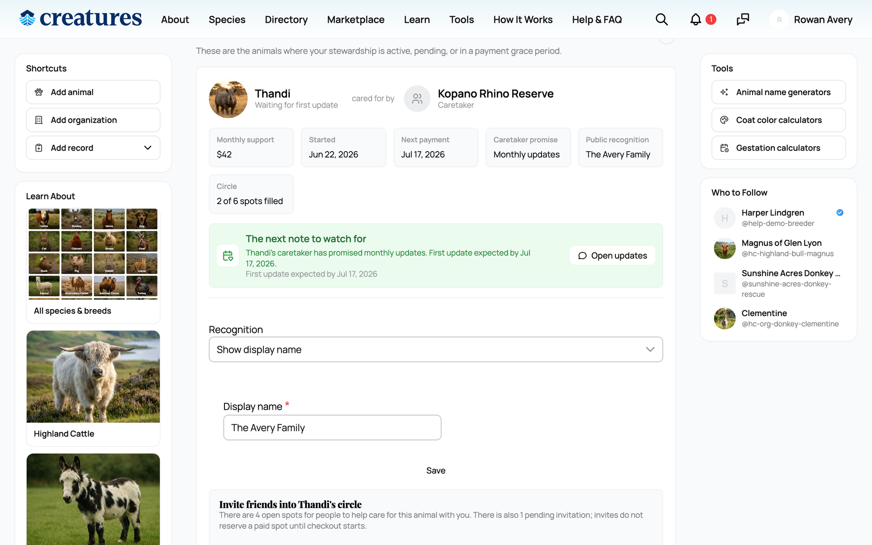Click the calendar icon for gestation calculators
Screen dimensions: 872x545
724,148
